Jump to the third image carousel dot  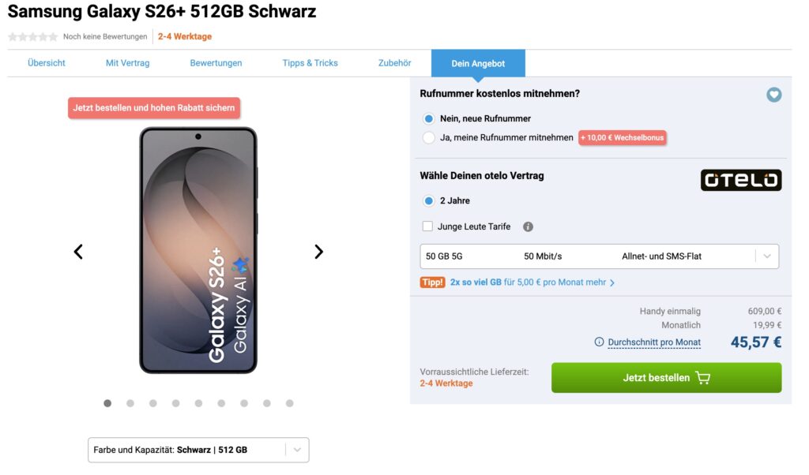pyautogui.click(x=153, y=403)
